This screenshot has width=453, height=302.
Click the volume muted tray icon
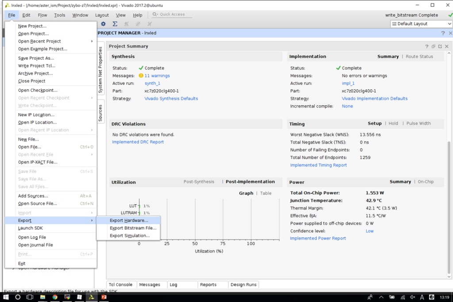click(413, 298)
